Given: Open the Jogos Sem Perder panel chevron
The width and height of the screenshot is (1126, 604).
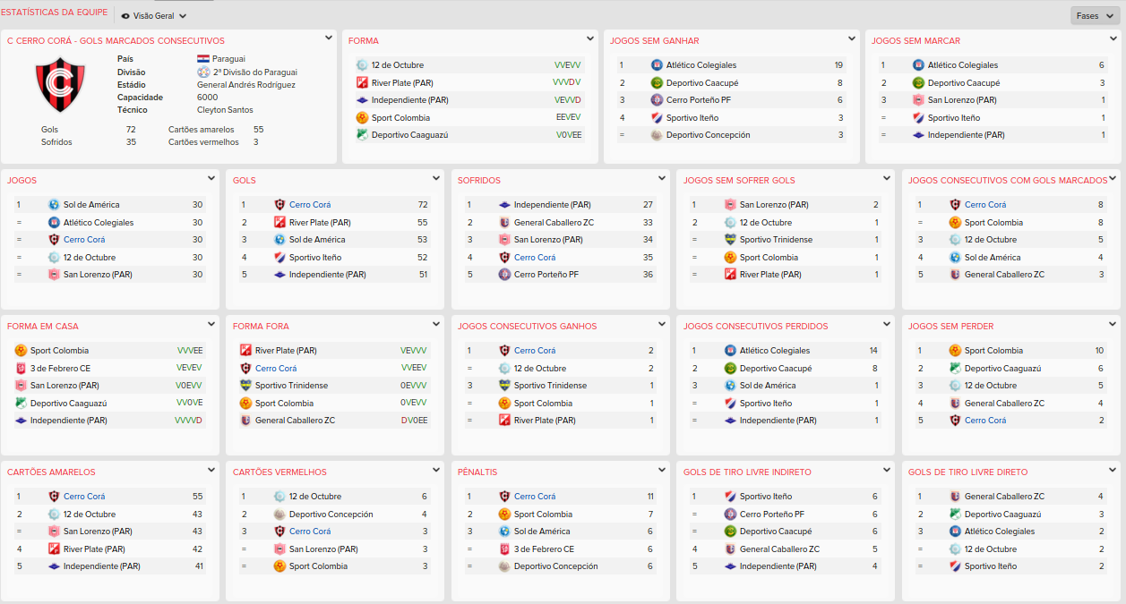Looking at the screenshot, I should coord(1113,324).
